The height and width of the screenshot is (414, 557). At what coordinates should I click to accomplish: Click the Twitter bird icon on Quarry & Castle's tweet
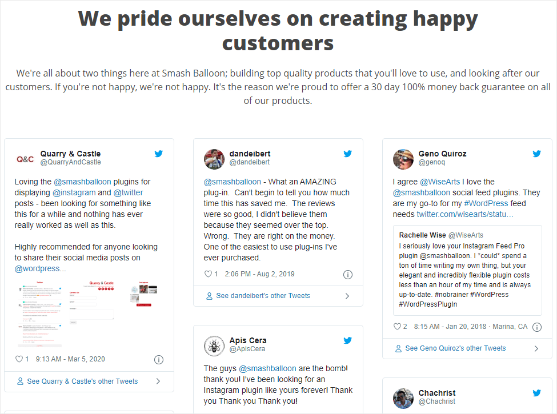[159, 153]
